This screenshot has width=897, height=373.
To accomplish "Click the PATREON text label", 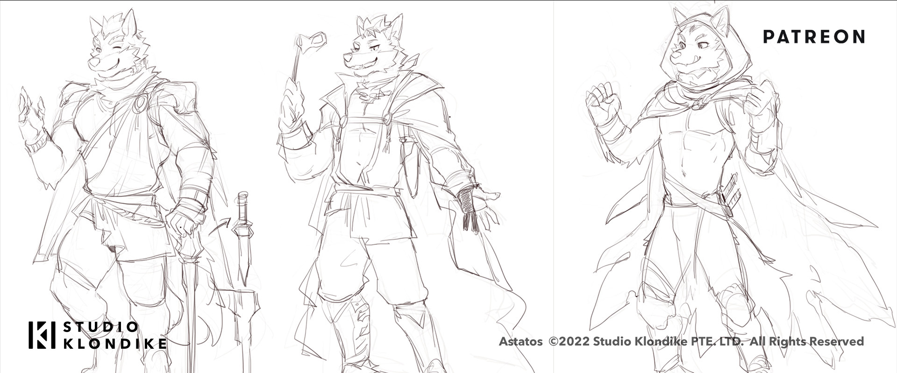I will [x=814, y=37].
